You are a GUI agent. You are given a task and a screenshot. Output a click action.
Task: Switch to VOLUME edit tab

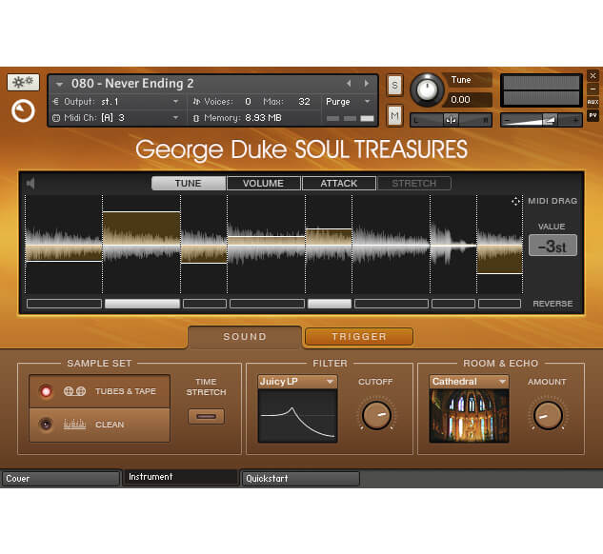(x=264, y=184)
